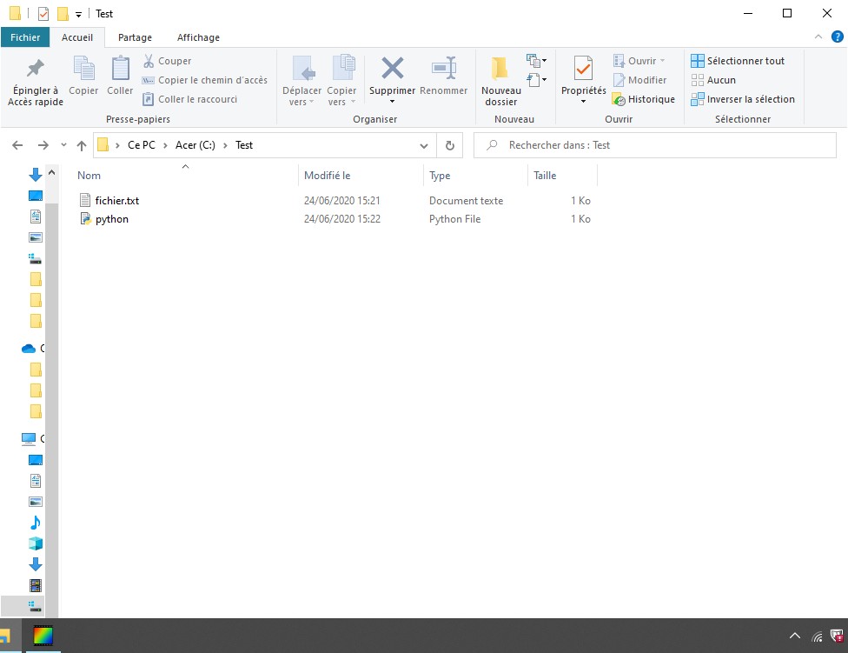Create folder with the Nouveau dossier icon
This screenshot has height=653, width=848.
click(500, 70)
